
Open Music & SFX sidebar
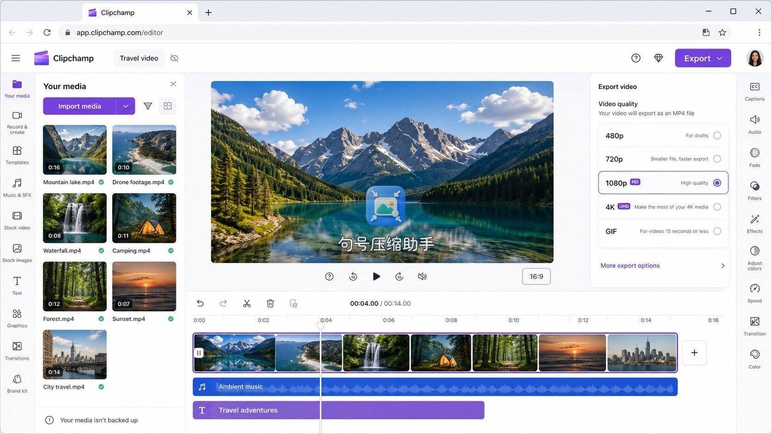pos(17,188)
